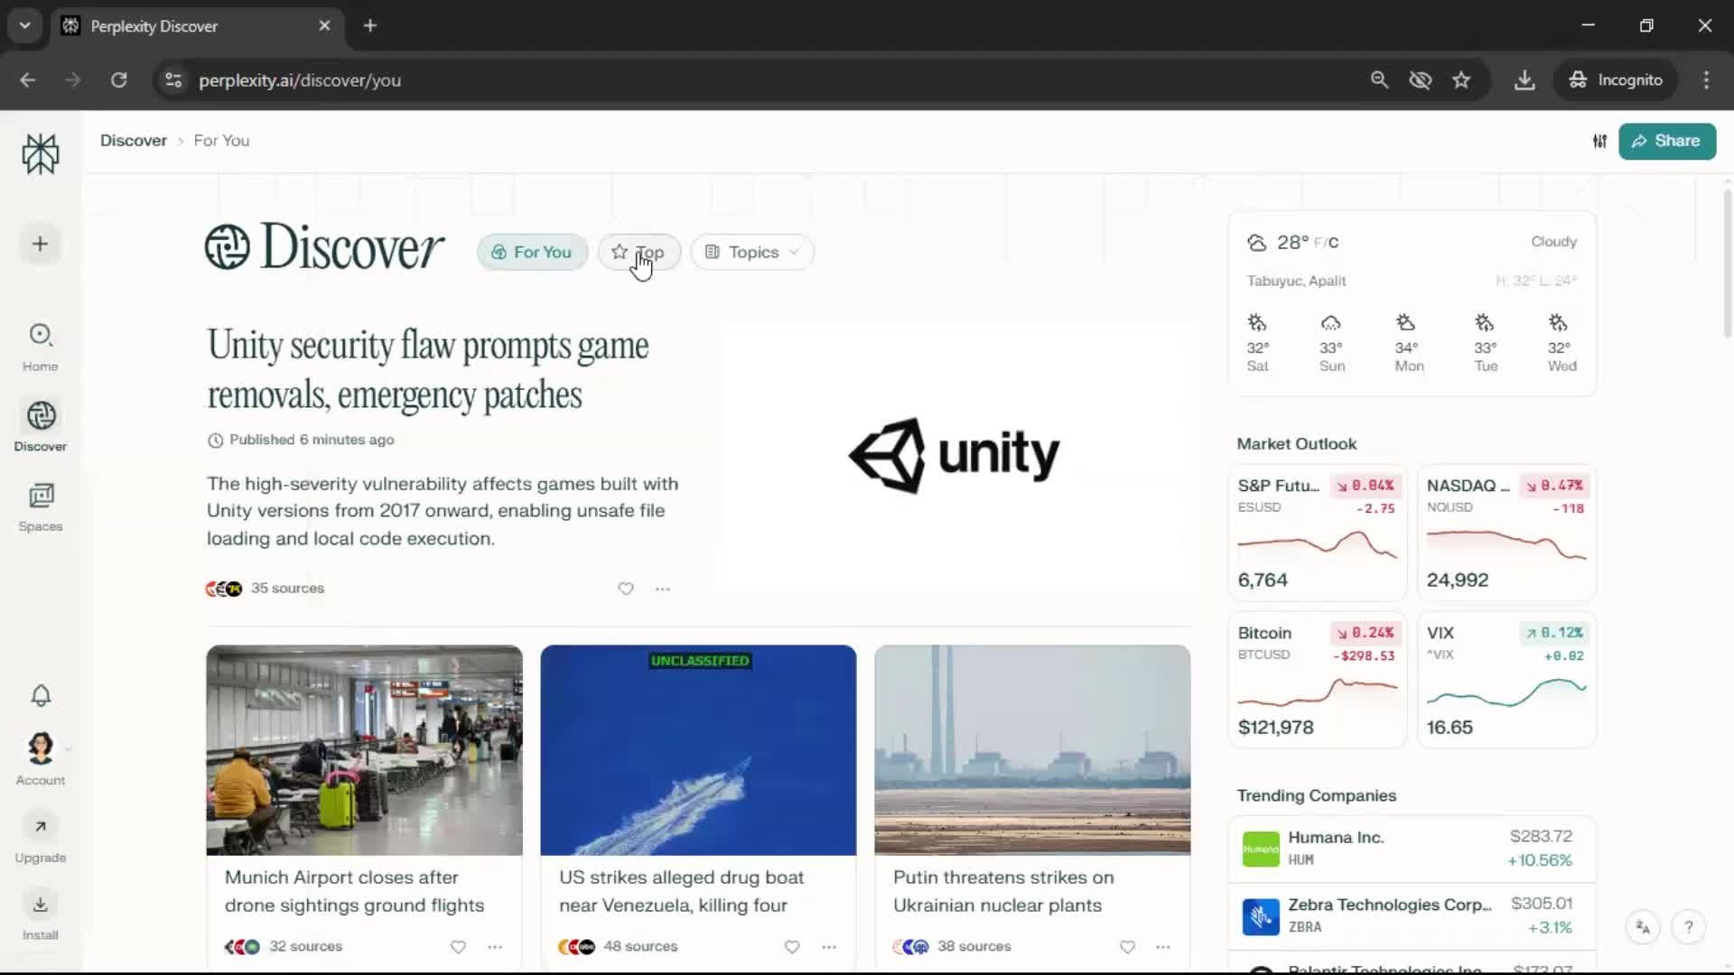
Task: Open the Upgrade arrow icon
Action: coord(41,827)
